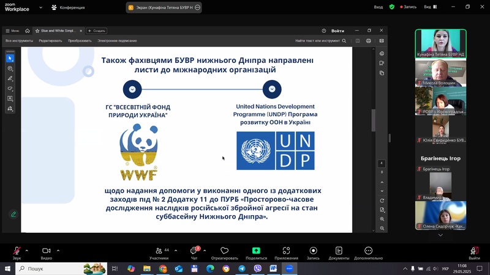Image resolution: width=490 pixels, height=275 pixels.
Task: Open the page thumbnails copy icon on right rail
Action: click(382, 73)
